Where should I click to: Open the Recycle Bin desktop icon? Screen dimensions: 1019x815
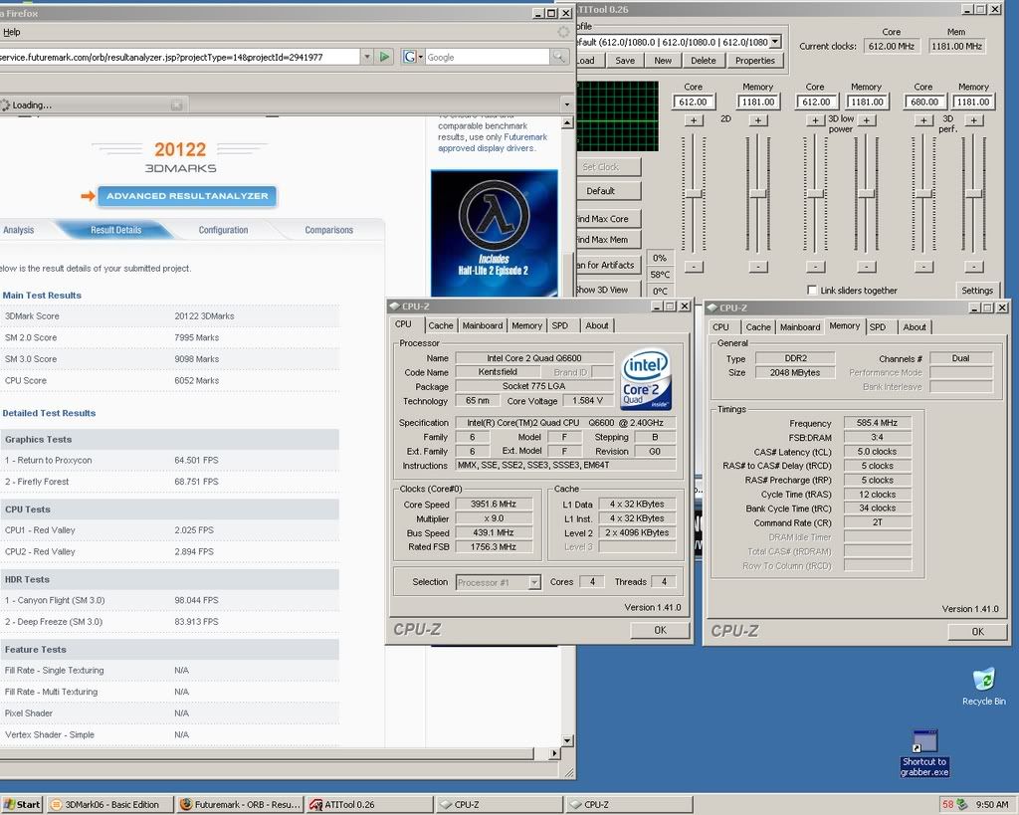pos(983,687)
